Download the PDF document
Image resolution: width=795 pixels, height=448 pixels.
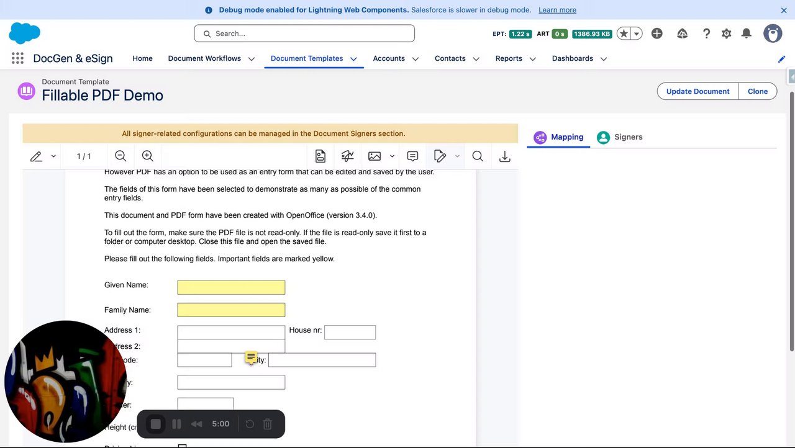coord(505,156)
